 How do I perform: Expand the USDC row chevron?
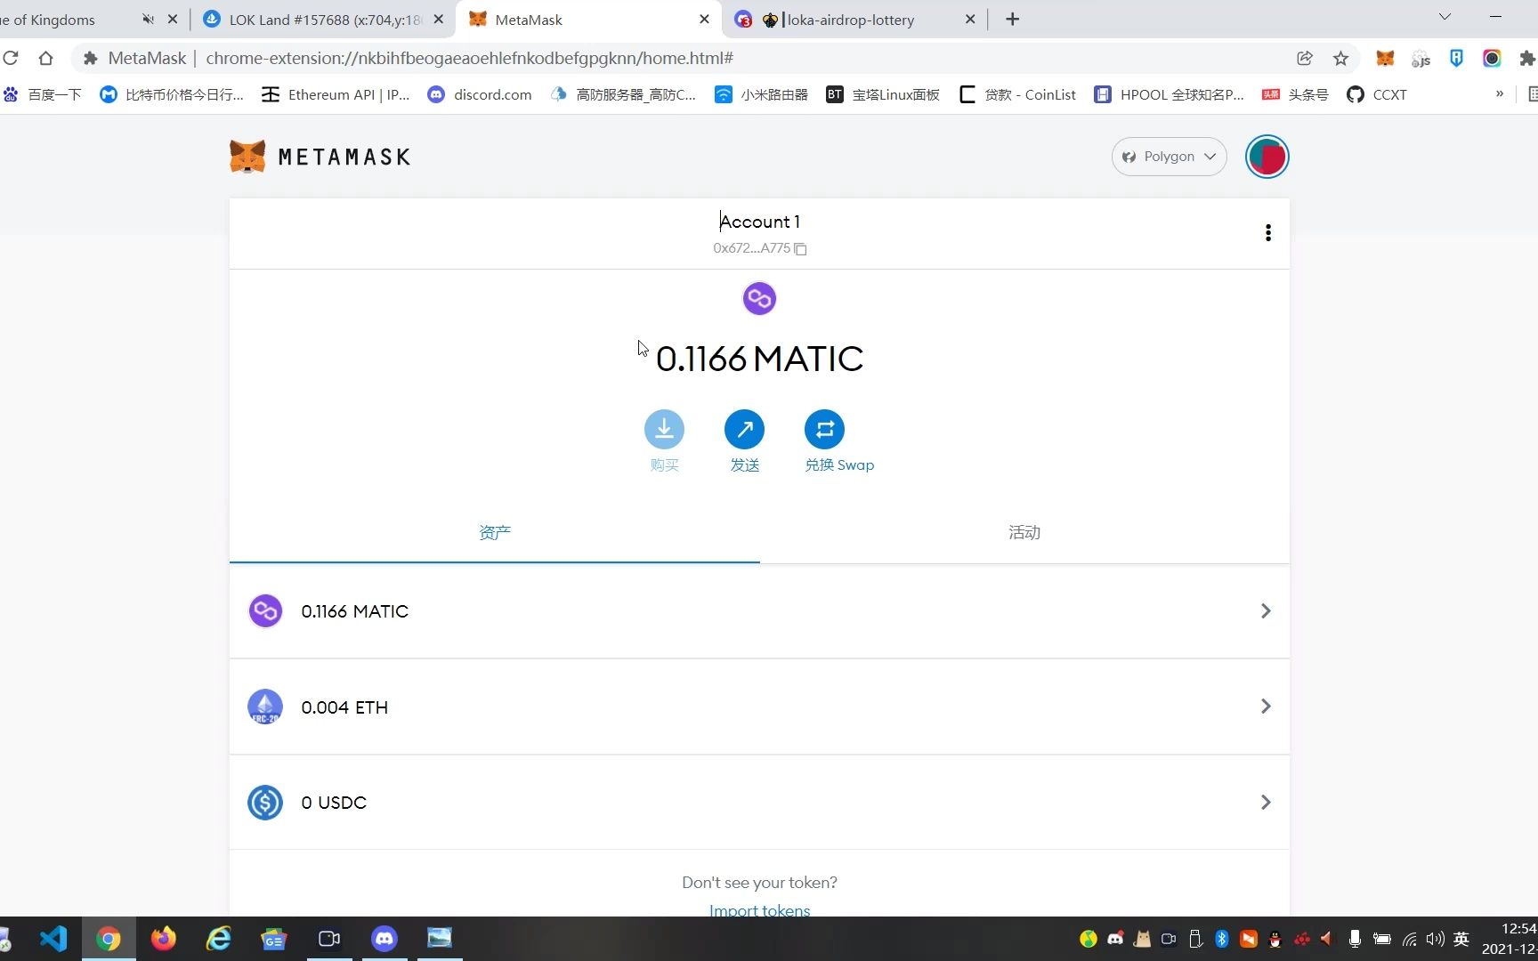click(1265, 803)
